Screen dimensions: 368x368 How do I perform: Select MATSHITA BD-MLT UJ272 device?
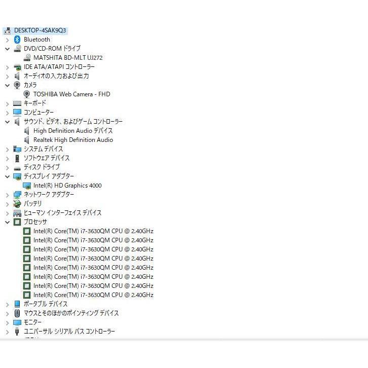(x=67, y=58)
